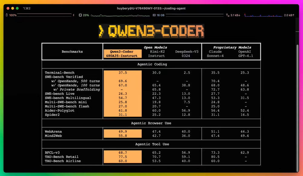Click the BFCL-v3 row label
Image resolution: width=303 pixels, height=176 pixels.
click(x=52, y=153)
